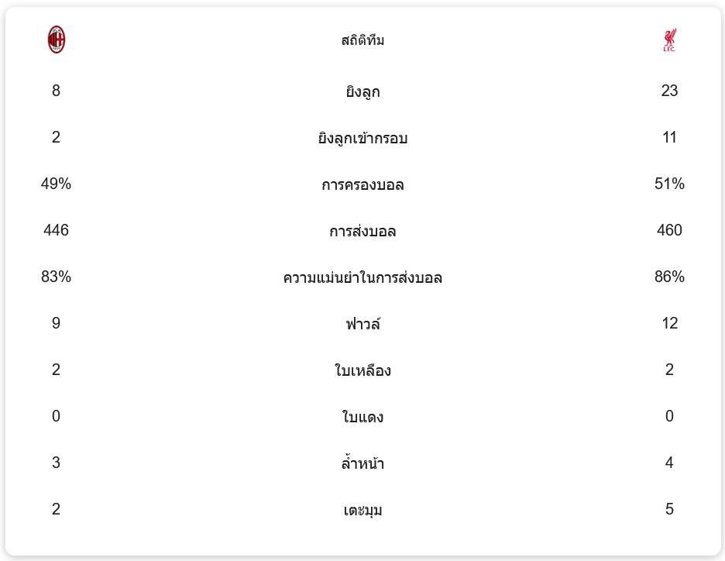Select Liverpool's 51% possession value
The width and height of the screenshot is (725, 561).
[669, 184]
